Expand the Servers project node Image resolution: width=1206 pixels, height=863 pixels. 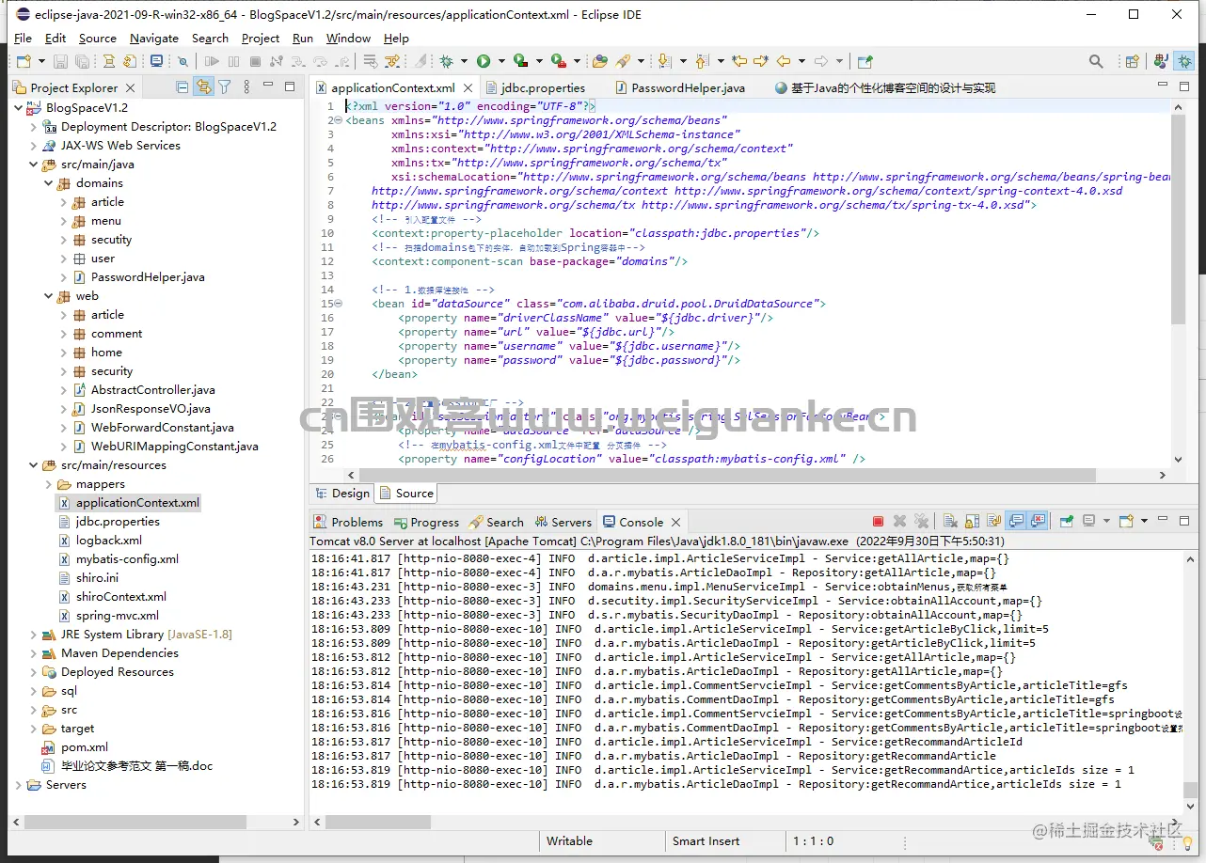click(19, 785)
